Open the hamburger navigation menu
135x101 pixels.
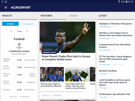tap(6, 8)
